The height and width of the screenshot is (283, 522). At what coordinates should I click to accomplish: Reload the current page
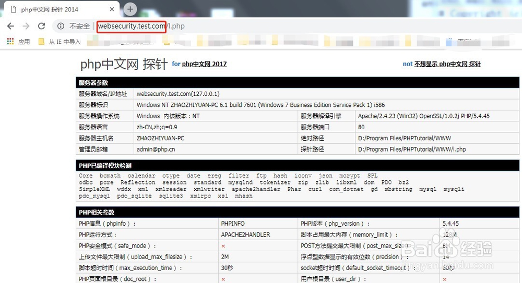(x=41, y=26)
